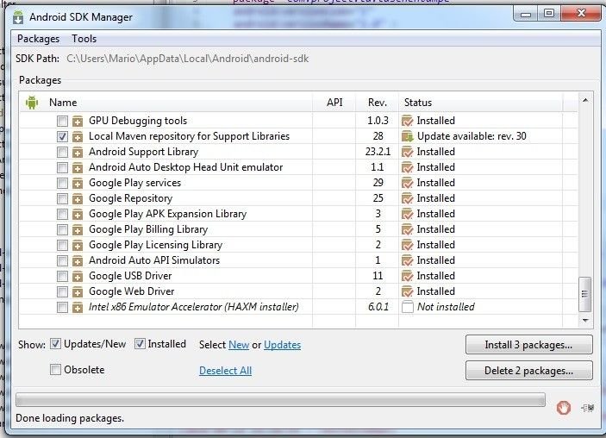Click installed status icon for Android Support Library
Viewport: 606px width, 438px height.
408,152
